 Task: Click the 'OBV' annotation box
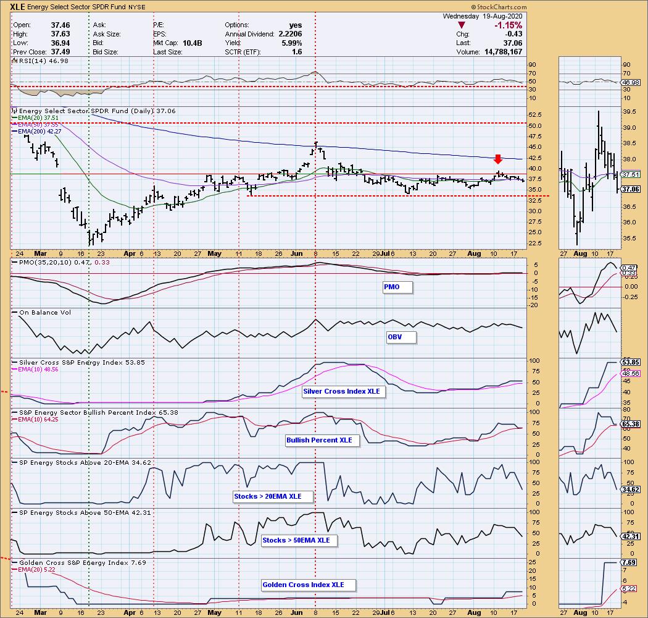[x=401, y=337]
